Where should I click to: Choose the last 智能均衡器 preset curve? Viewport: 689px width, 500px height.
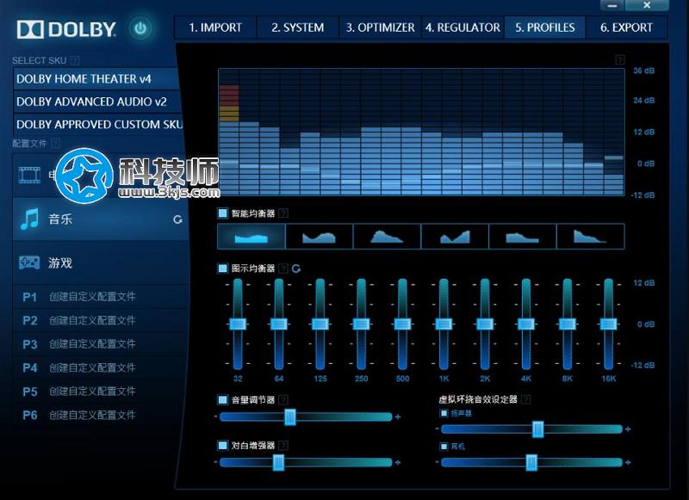point(590,236)
